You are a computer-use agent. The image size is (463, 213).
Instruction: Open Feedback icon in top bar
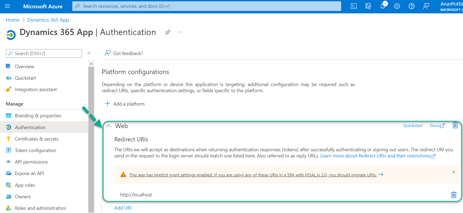pos(426,6)
